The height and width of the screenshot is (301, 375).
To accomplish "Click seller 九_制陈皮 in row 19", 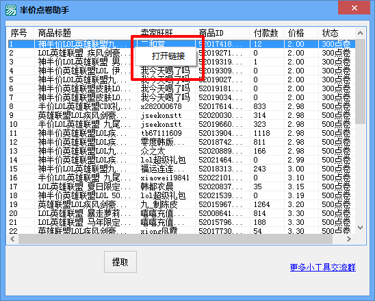I will 159,204.
